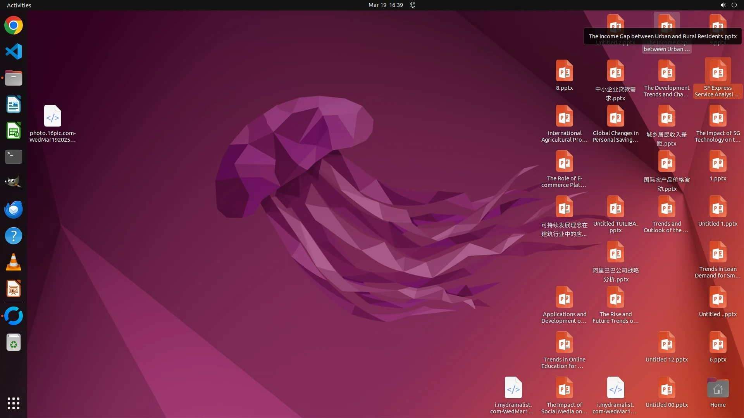Screen dimensions: 744x418
Task: Select photo.16pic.com HTML file on desktop
Action: pos(53,116)
